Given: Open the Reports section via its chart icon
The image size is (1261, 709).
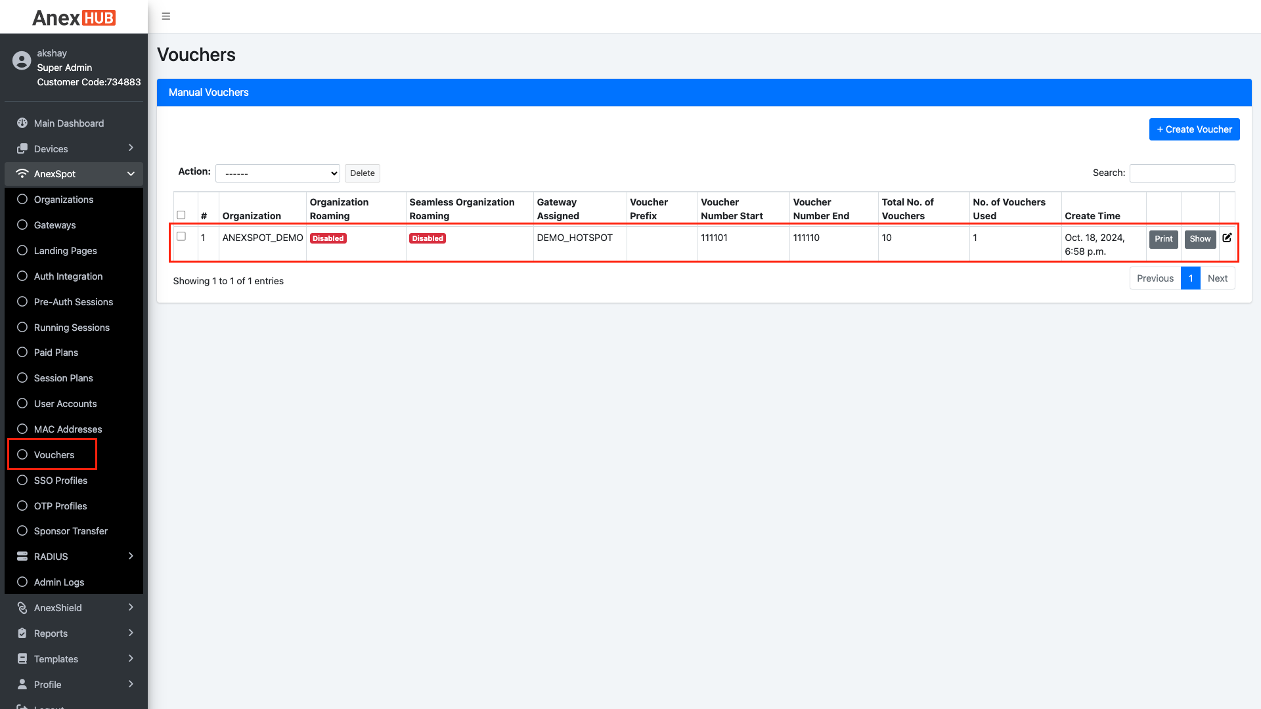Looking at the screenshot, I should click(x=22, y=633).
